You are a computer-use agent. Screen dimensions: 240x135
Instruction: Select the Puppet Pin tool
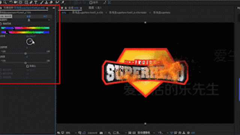[x=63, y=2]
